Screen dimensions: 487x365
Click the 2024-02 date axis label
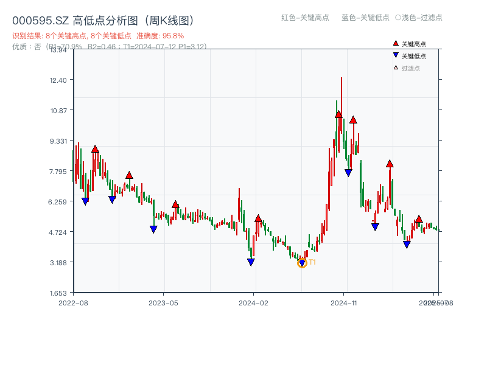pyautogui.click(x=253, y=303)
